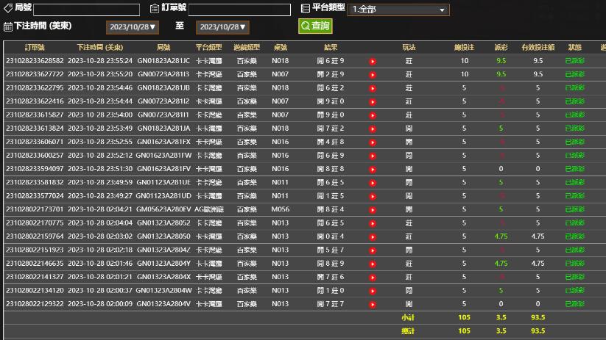Viewport: 606px width, 340px height.
Task: Select the 狀態 column header
Action: 574,48
